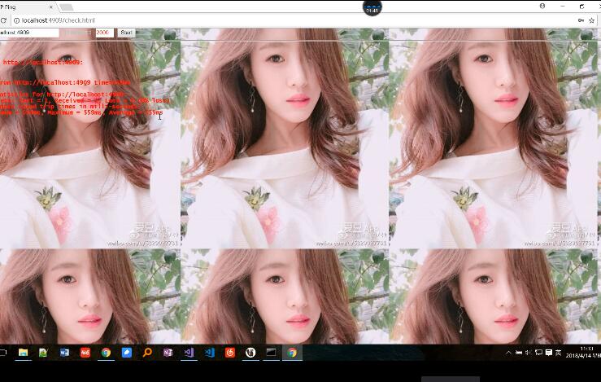Screen dimensions: 601x382
Task: Open a new browser tab
Action: coord(67,7)
